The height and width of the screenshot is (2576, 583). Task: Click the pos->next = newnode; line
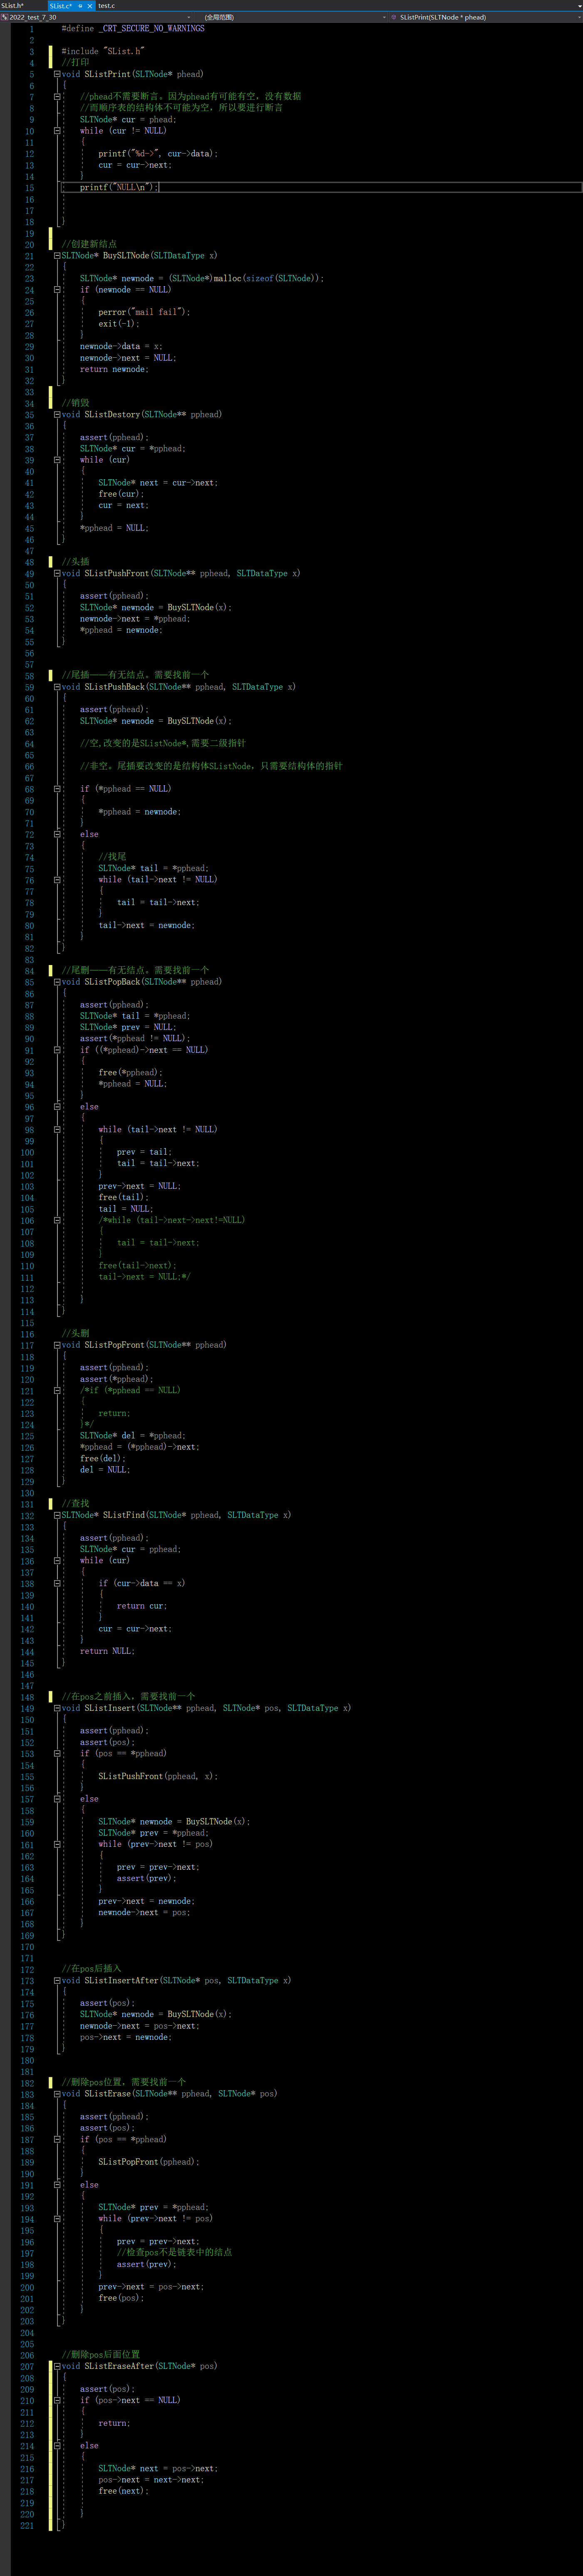(x=126, y=2037)
